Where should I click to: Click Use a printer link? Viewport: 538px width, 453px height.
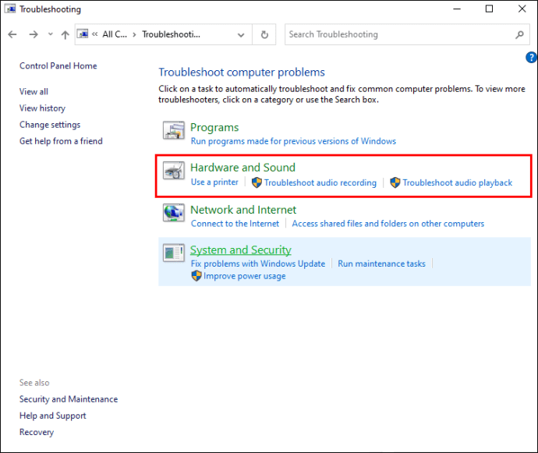(214, 182)
